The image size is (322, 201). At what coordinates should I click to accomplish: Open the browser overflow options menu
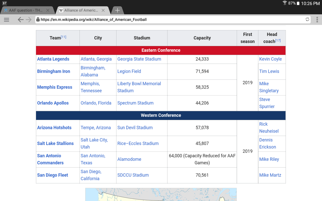(317, 20)
